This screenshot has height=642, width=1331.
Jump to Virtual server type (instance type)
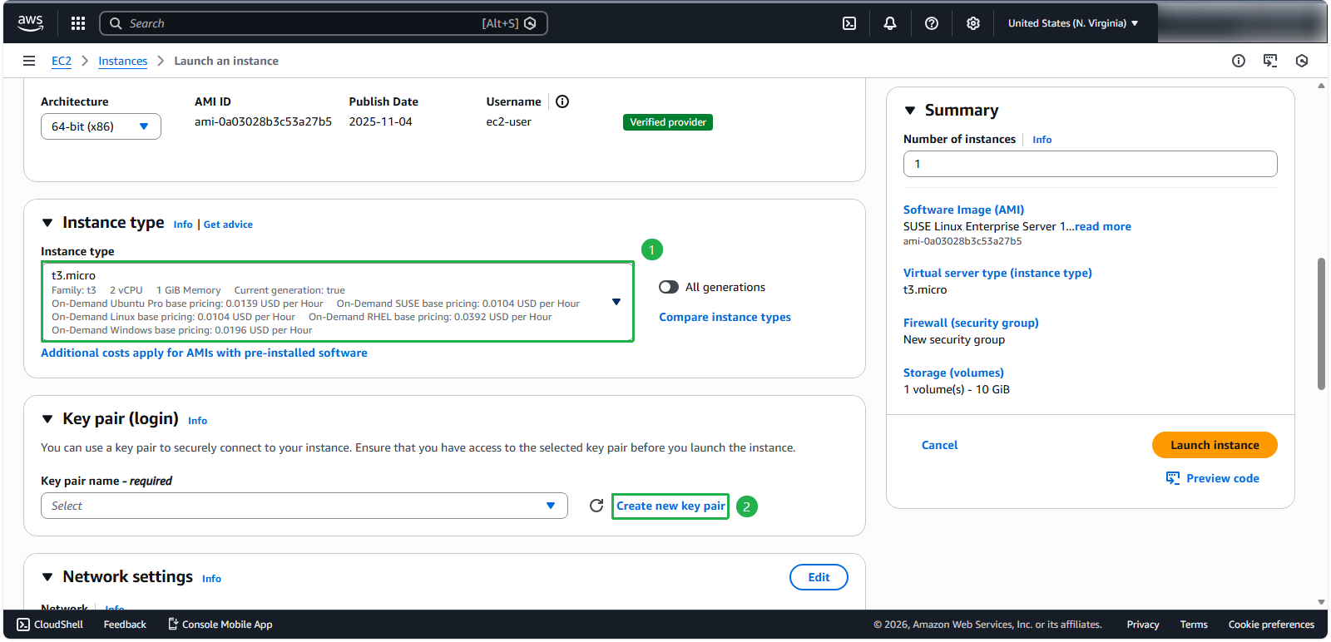pos(997,273)
